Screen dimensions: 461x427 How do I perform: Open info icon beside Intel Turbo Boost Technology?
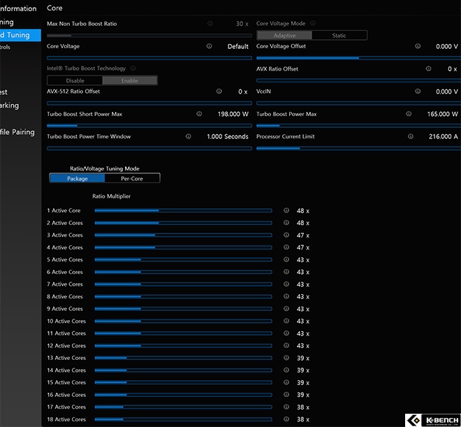tap(133, 68)
